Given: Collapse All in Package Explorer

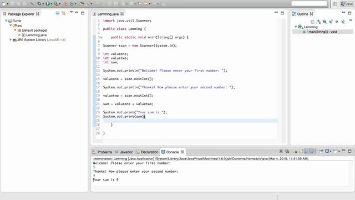Looking at the screenshot, I should [58, 13].
